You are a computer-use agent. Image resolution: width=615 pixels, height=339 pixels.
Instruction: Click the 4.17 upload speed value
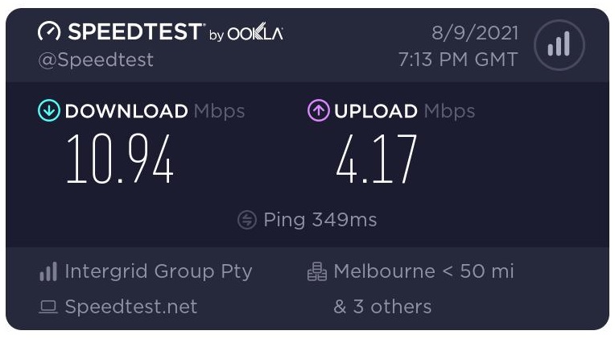tap(377, 159)
